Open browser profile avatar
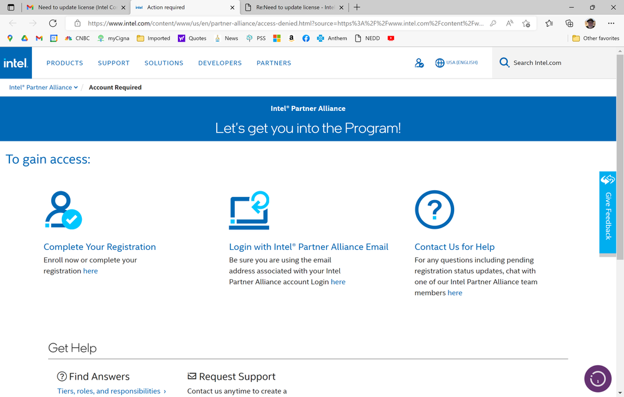 590,24
